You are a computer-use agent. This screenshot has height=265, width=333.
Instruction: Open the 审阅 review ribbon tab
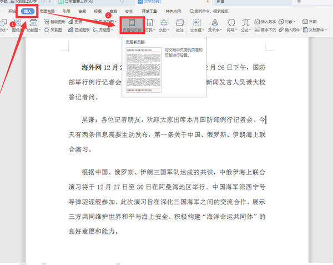(x=82, y=11)
